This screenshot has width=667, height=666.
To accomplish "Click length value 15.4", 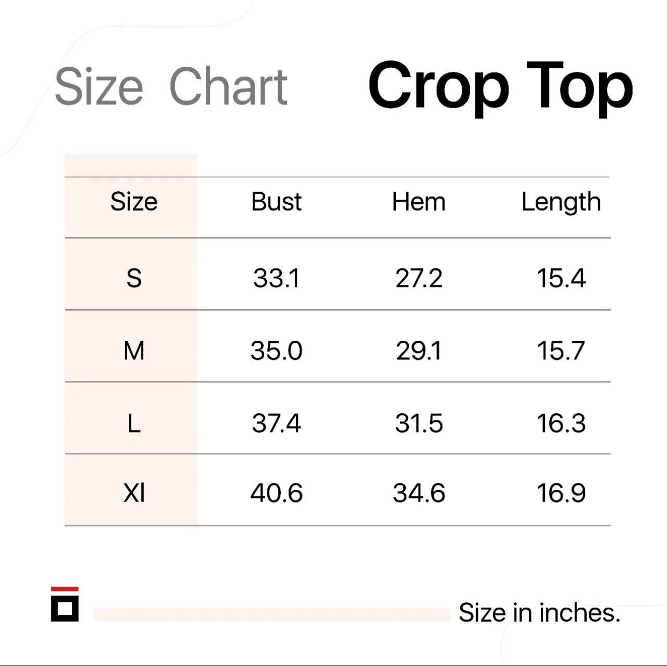I will 561,278.
